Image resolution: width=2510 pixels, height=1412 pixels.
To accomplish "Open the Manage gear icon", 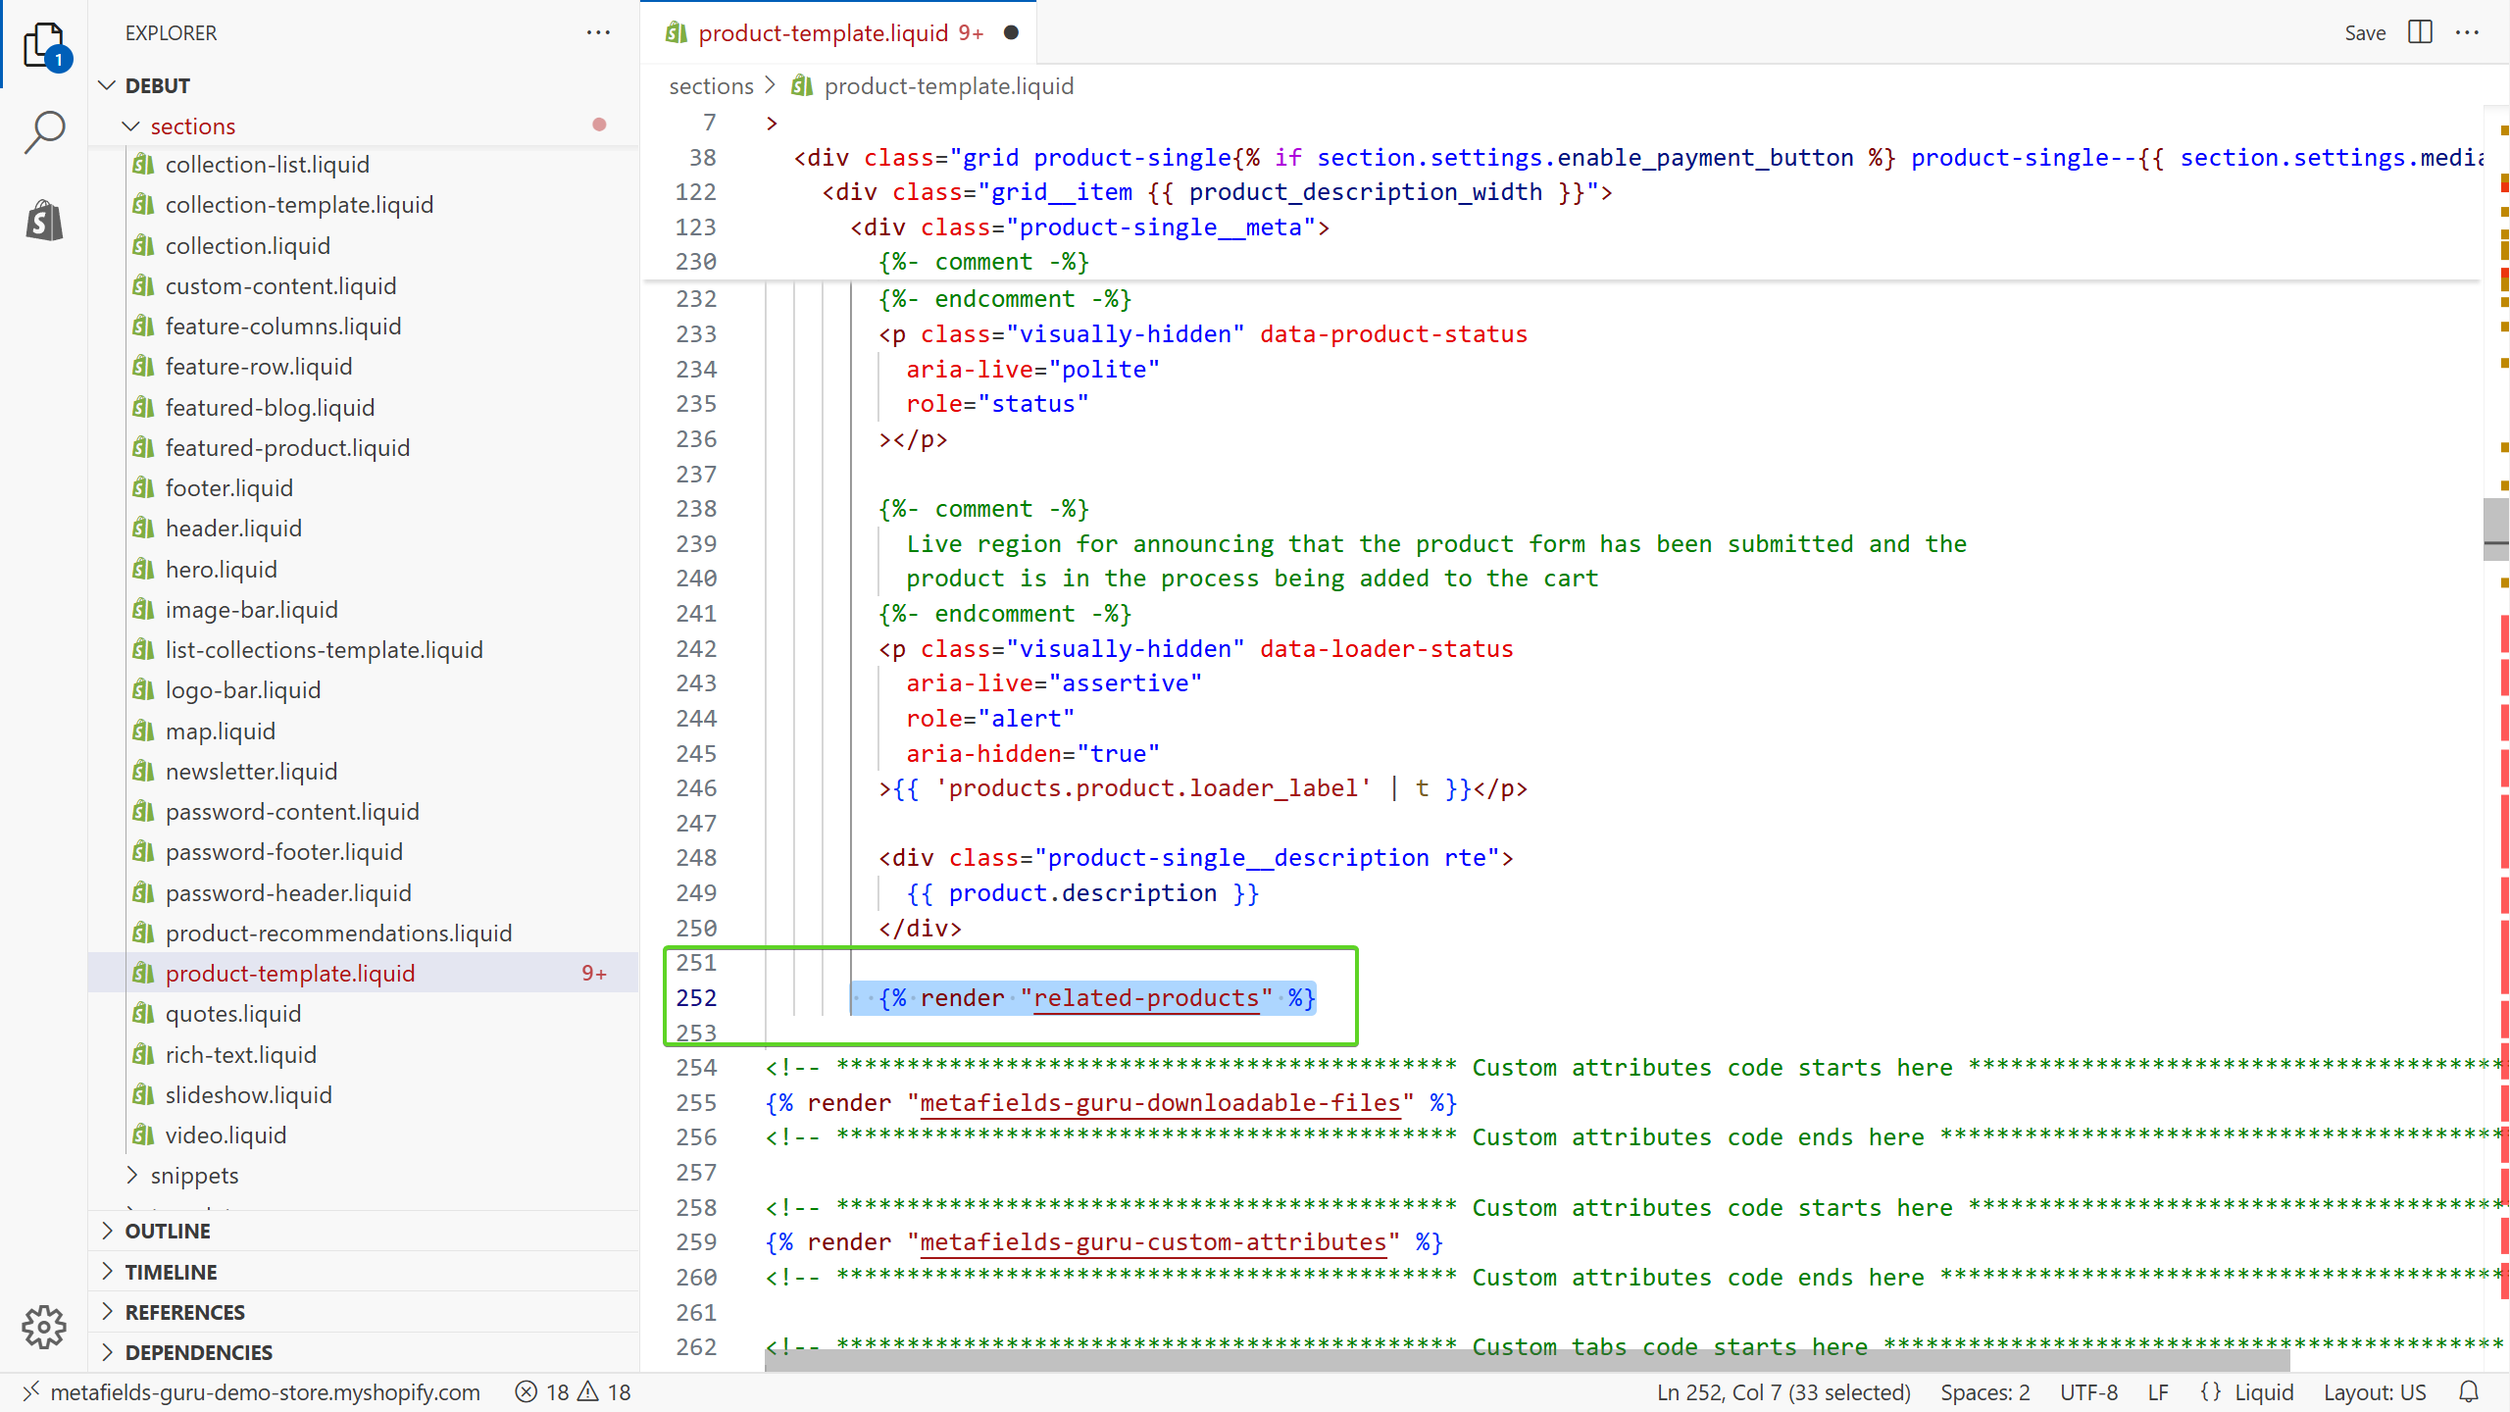I will (44, 1327).
